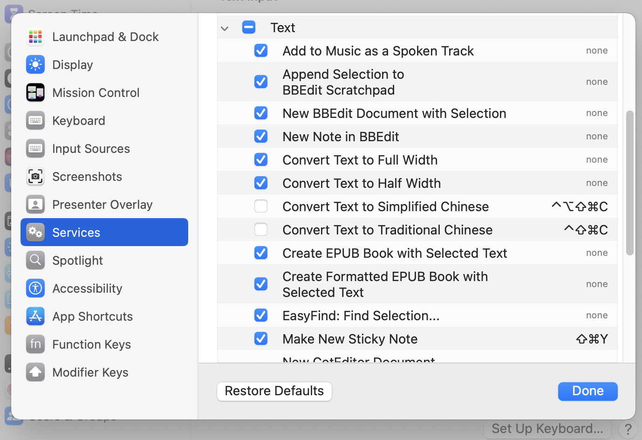Select Function Keys section
The height and width of the screenshot is (440, 642).
pos(104,344)
